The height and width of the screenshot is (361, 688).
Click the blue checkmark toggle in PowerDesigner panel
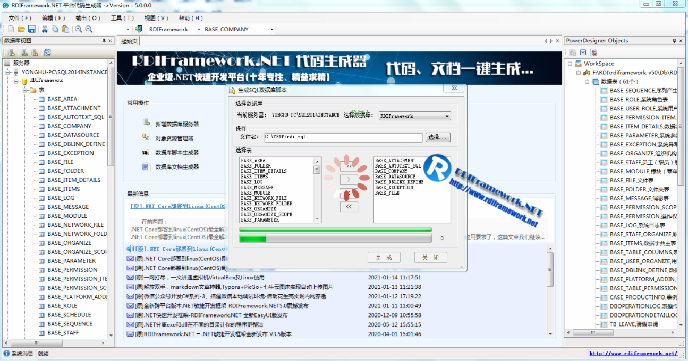583,52
